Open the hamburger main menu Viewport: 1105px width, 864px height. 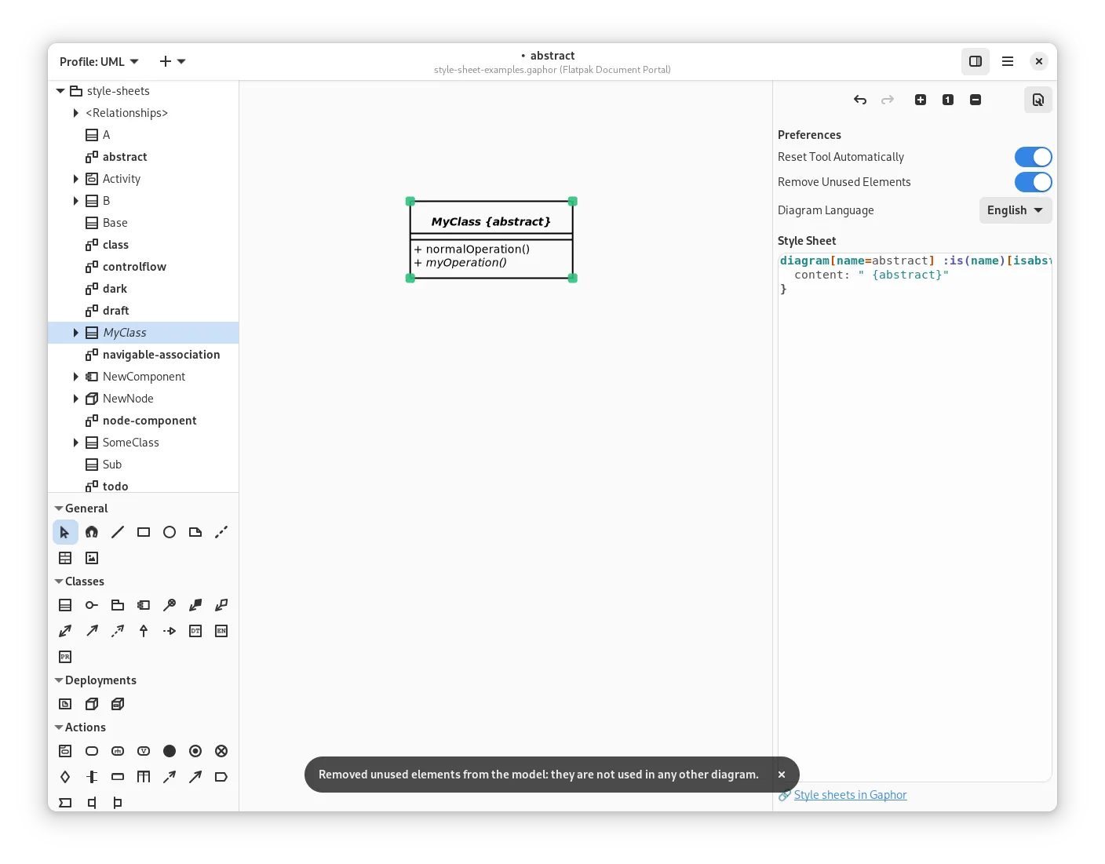coord(1008,61)
